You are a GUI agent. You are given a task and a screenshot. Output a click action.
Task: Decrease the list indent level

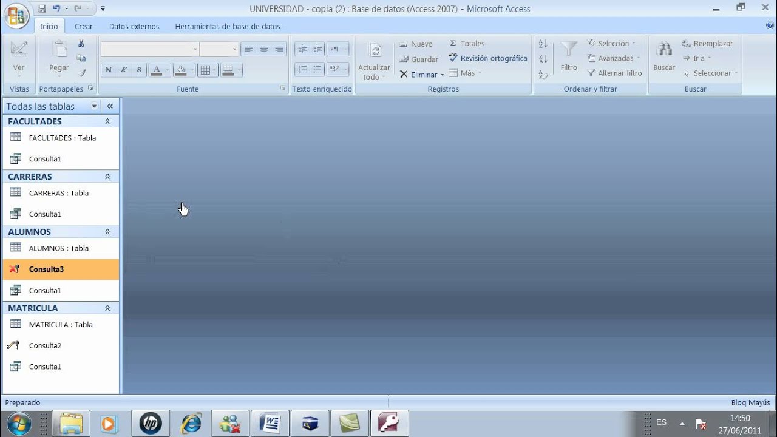[x=302, y=49]
